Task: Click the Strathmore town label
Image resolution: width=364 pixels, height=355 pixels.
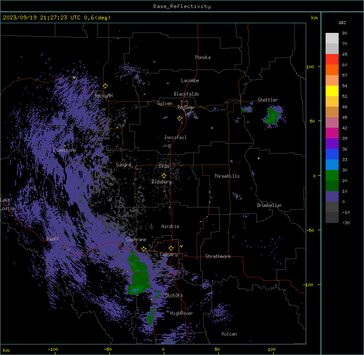Action: tap(218, 256)
